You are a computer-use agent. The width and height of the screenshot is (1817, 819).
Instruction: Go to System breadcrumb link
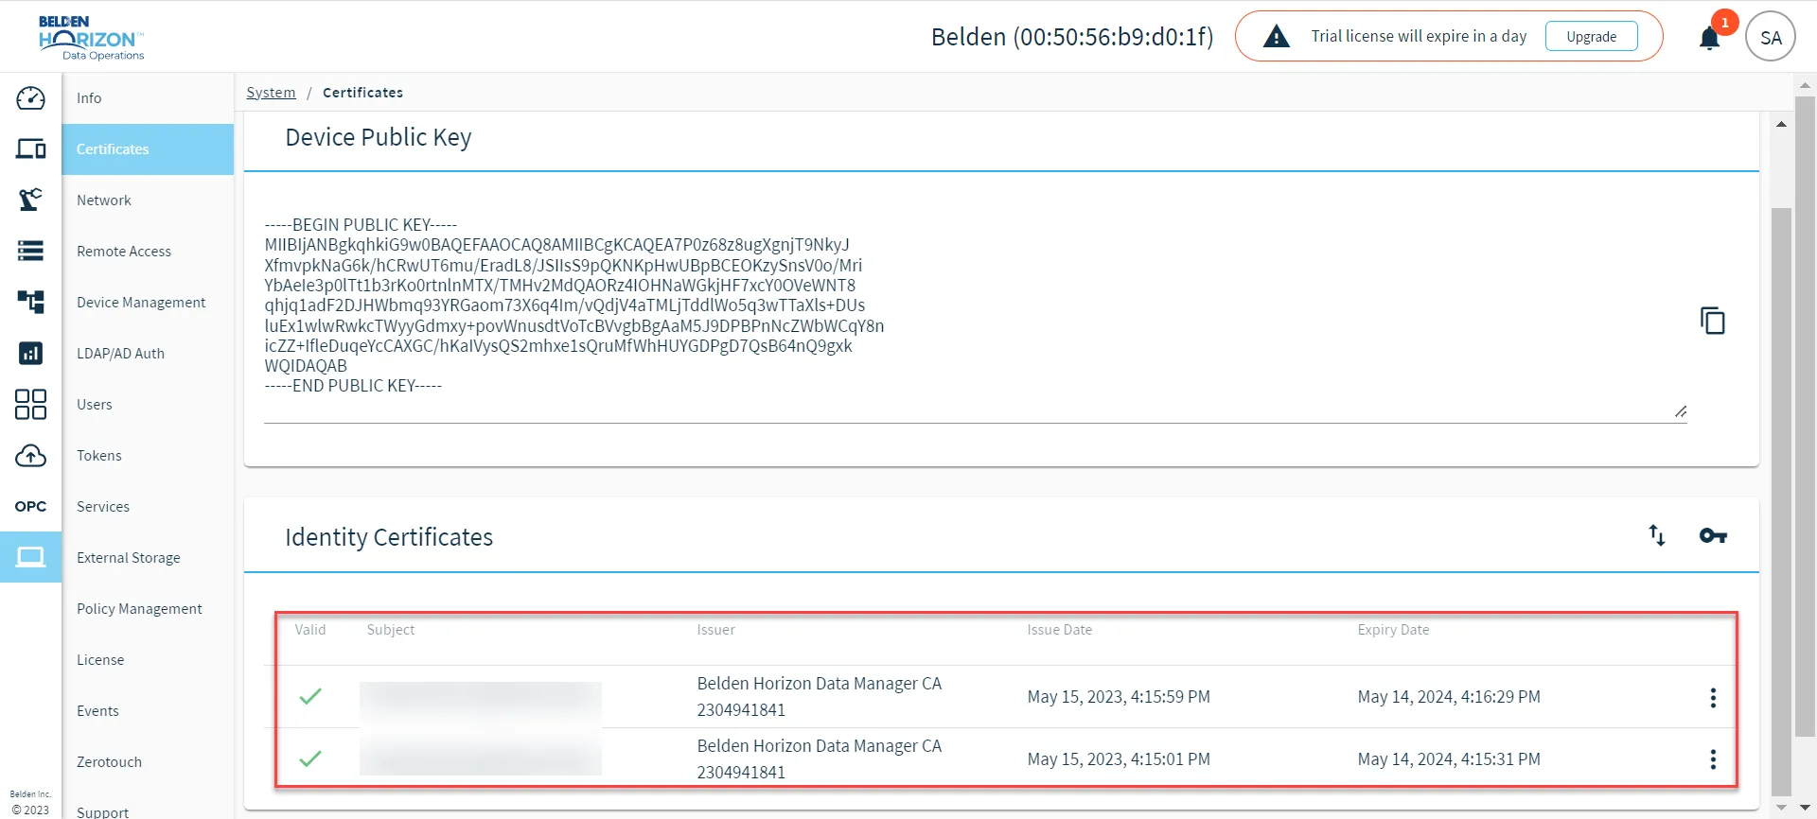pyautogui.click(x=271, y=92)
